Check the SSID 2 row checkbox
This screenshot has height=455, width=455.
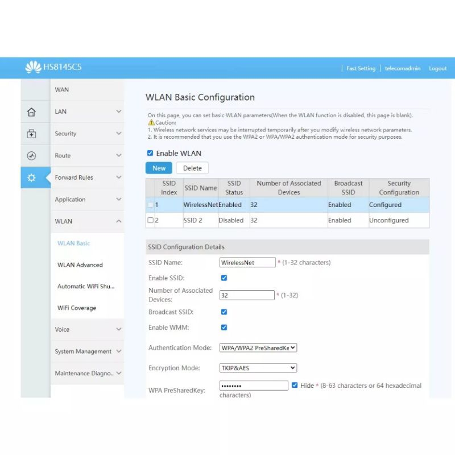(x=151, y=220)
